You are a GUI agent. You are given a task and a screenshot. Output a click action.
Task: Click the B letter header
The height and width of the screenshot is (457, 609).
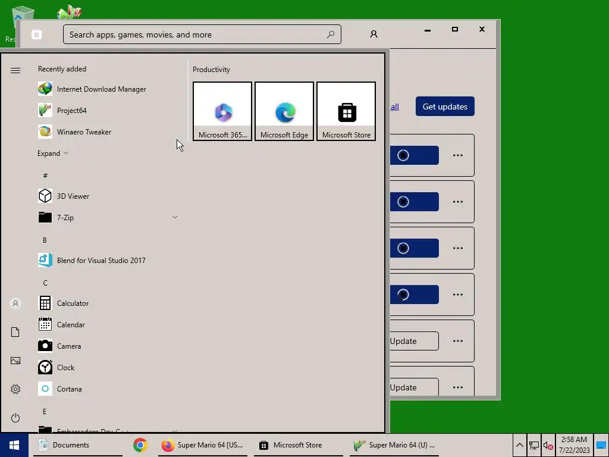click(x=45, y=240)
